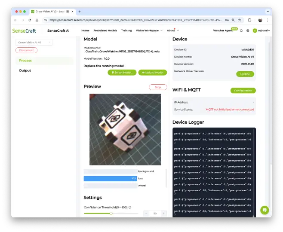Click the browser back arrow
The width and height of the screenshot is (283, 232).
click(x=16, y=20)
